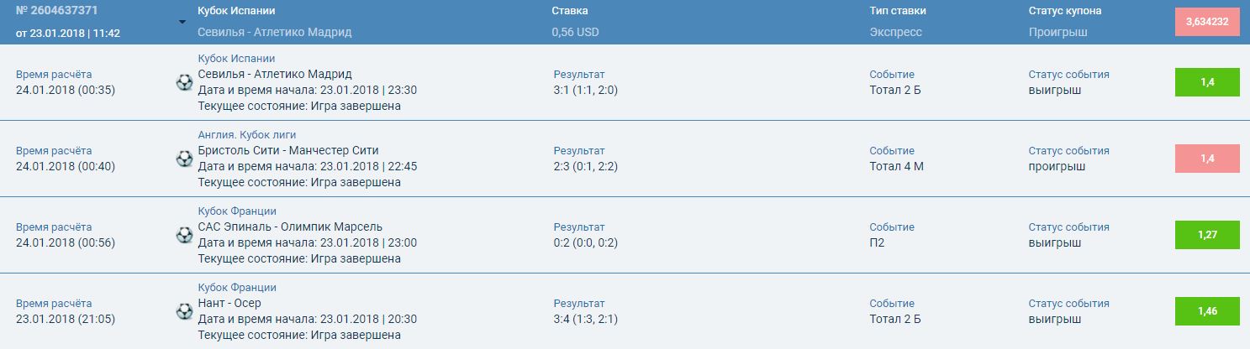Click the soccer ball icon beside Нант - Осер
This screenshot has width=1250, height=349.
tap(184, 311)
